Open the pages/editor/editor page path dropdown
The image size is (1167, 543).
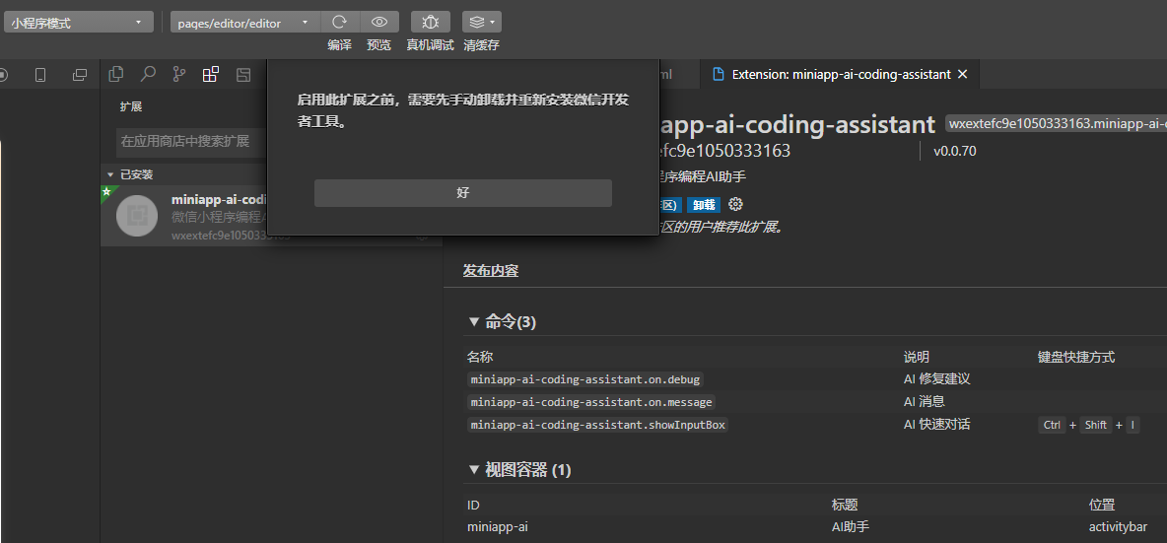(x=244, y=23)
